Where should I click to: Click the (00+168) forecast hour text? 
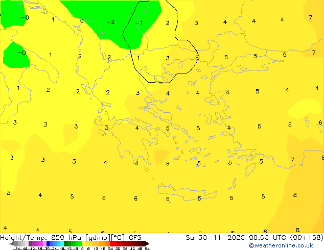coord(307,238)
